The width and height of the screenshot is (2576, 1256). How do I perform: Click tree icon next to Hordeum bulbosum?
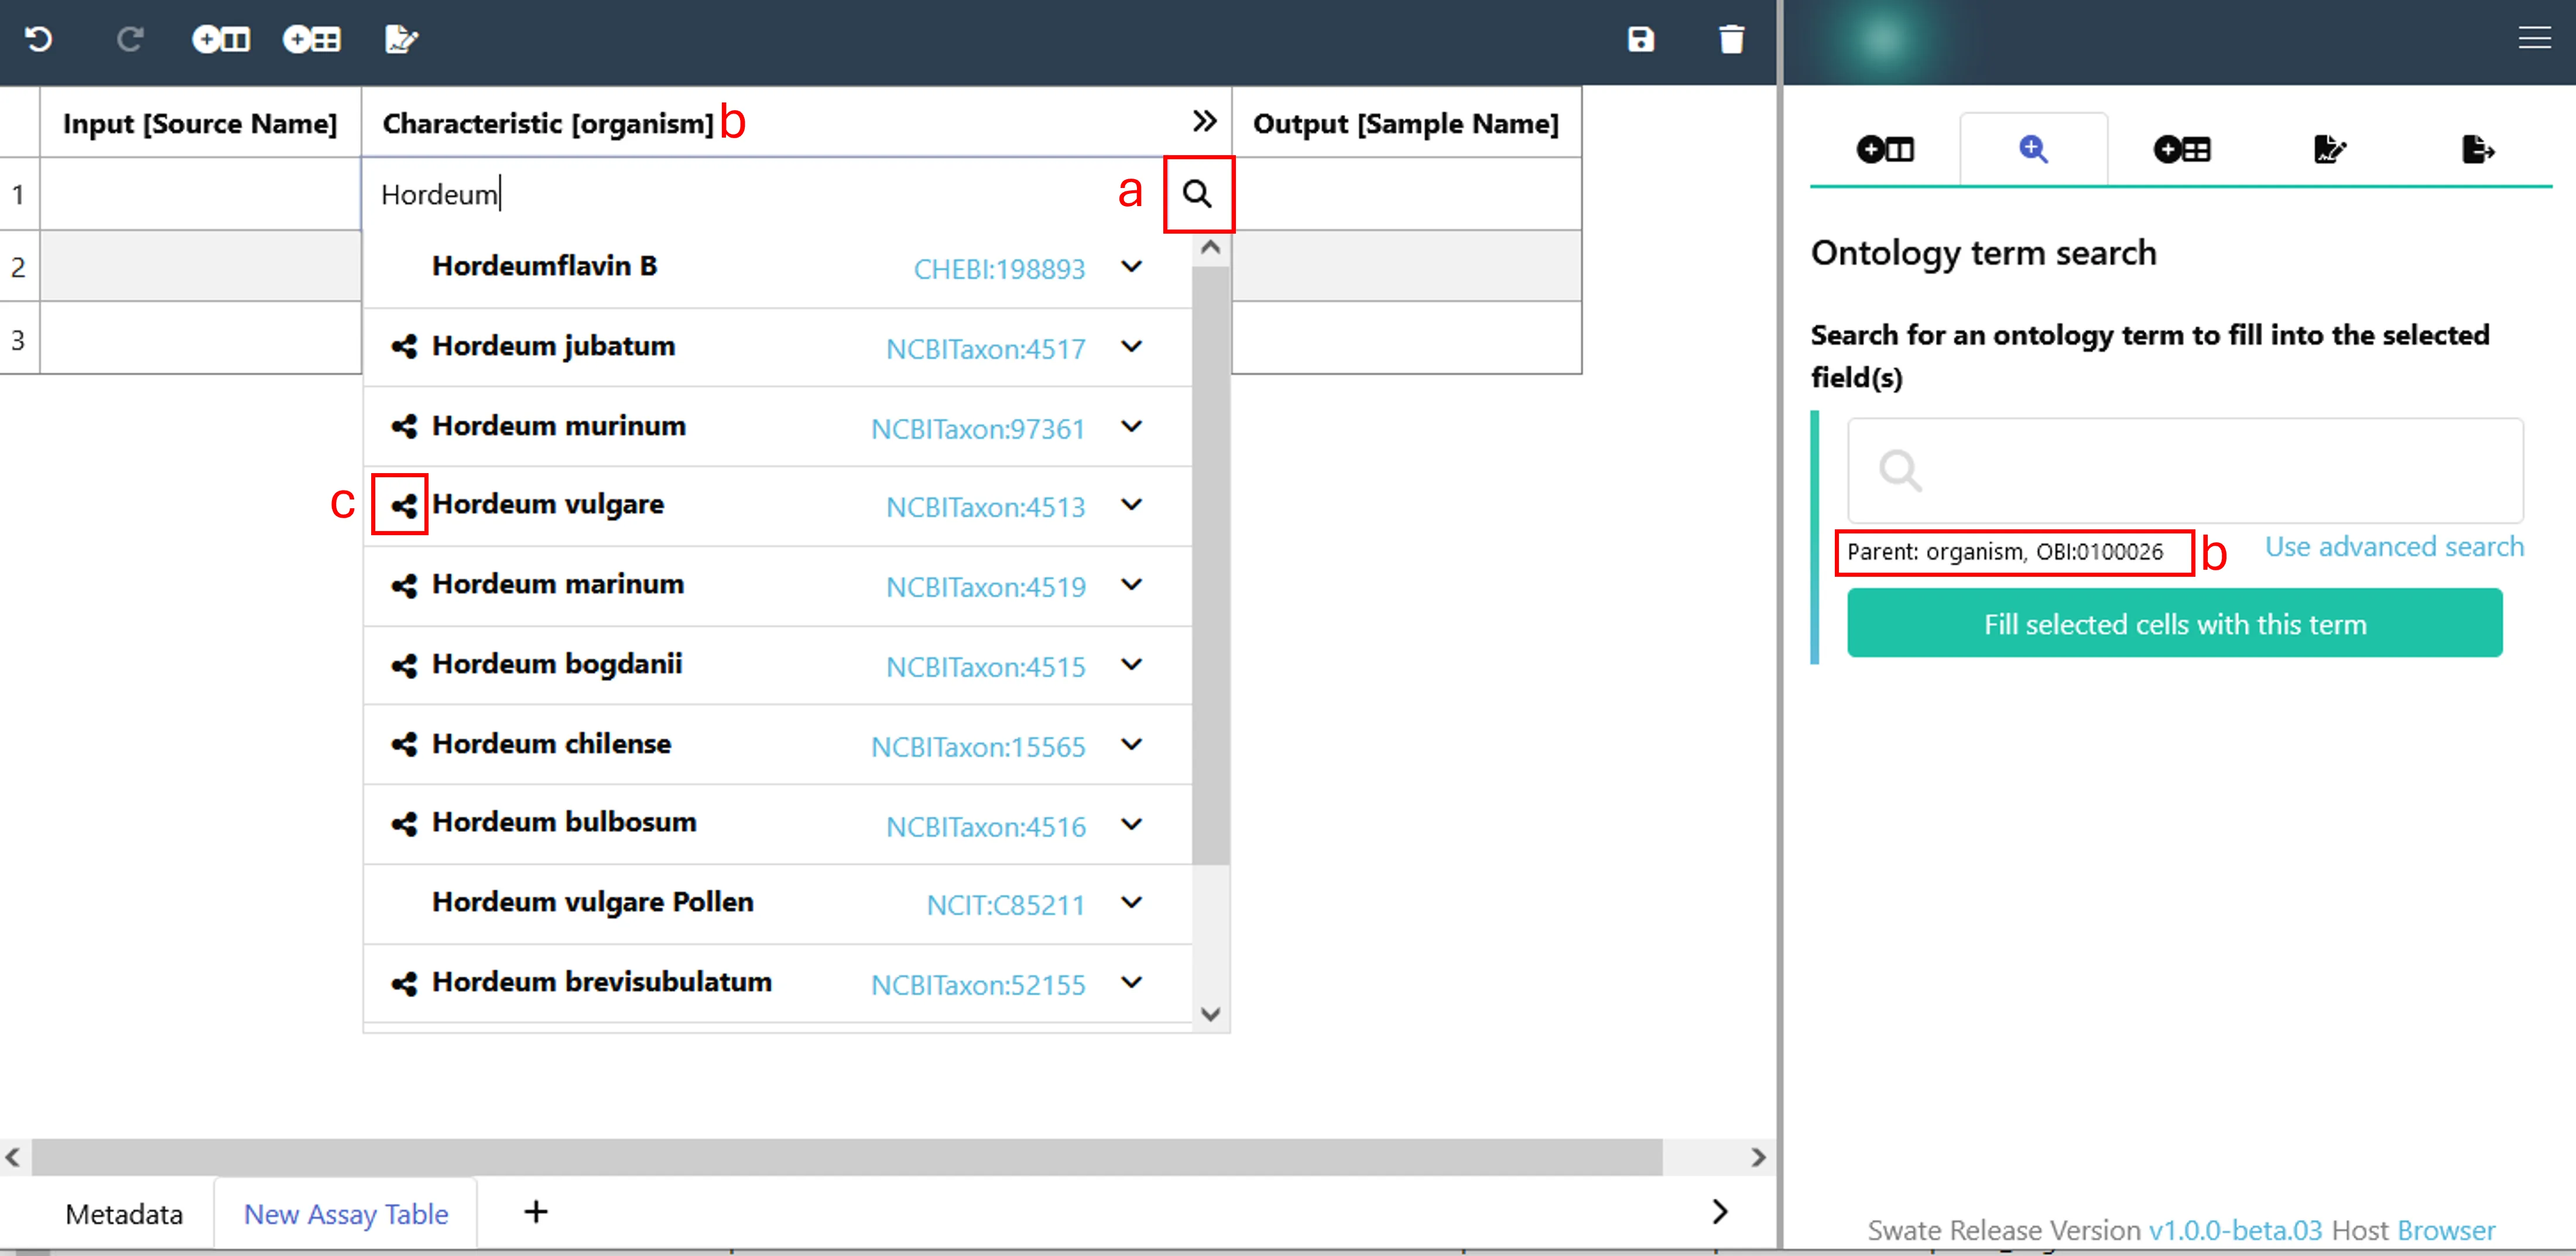(x=404, y=824)
